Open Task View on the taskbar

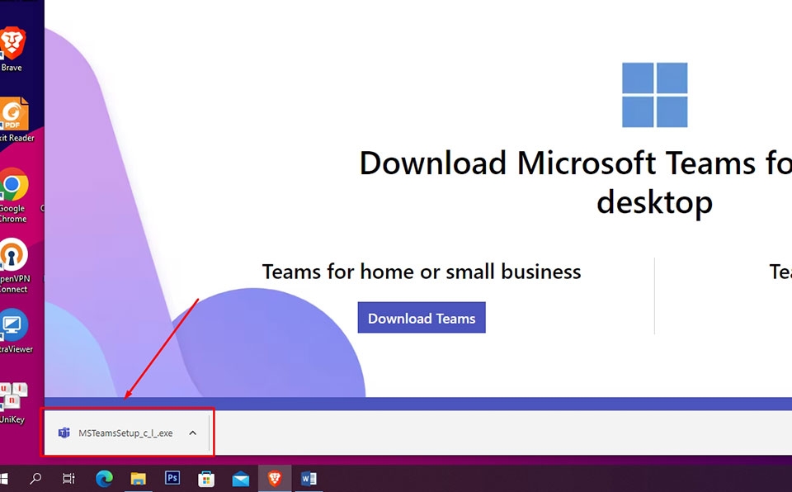pyautogui.click(x=68, y=478)
